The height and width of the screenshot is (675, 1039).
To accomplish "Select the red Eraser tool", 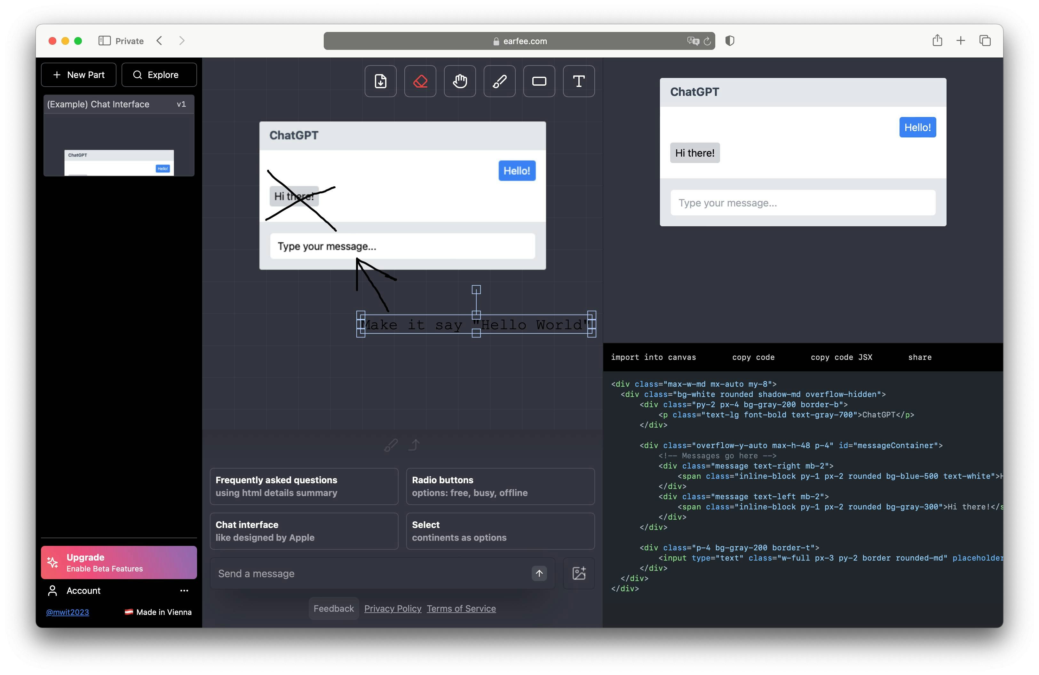I will [x=420, y=81].
